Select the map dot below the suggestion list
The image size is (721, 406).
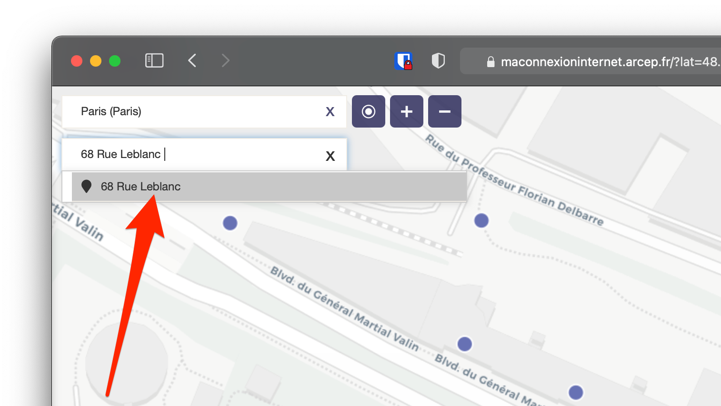tap(230, 223)
